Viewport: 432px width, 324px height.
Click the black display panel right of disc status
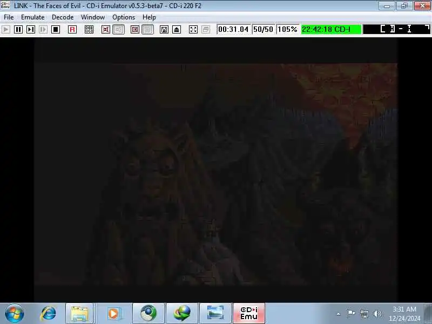coord(396,29)
